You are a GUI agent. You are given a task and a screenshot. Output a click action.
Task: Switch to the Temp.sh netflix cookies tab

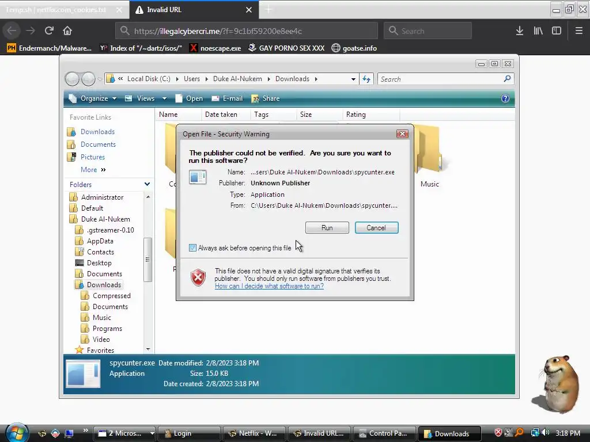pyautogui.click(x=65, y=10)
